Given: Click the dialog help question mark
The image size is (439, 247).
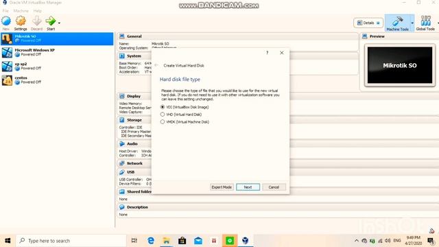Looking at the screenshot, I should point(267,53).
